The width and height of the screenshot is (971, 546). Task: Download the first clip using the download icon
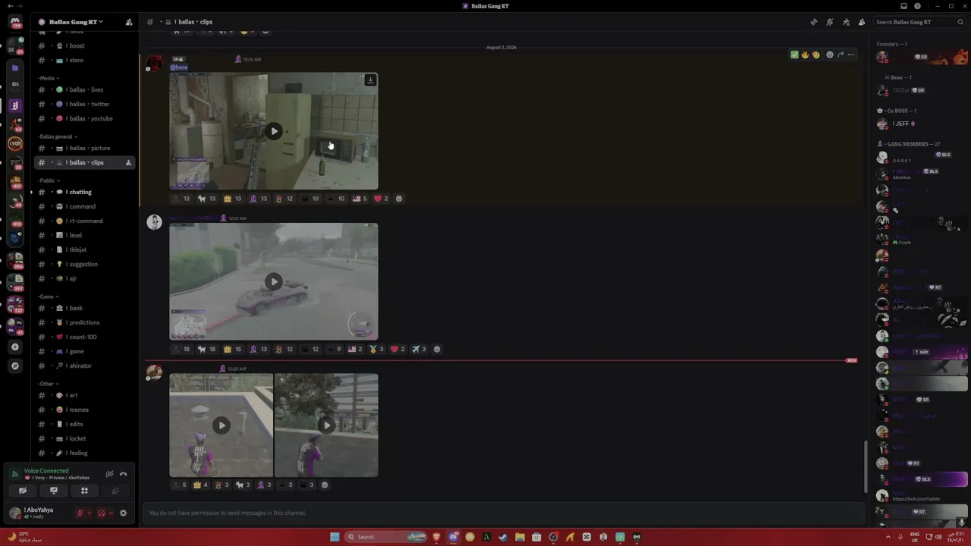[370, 80]
